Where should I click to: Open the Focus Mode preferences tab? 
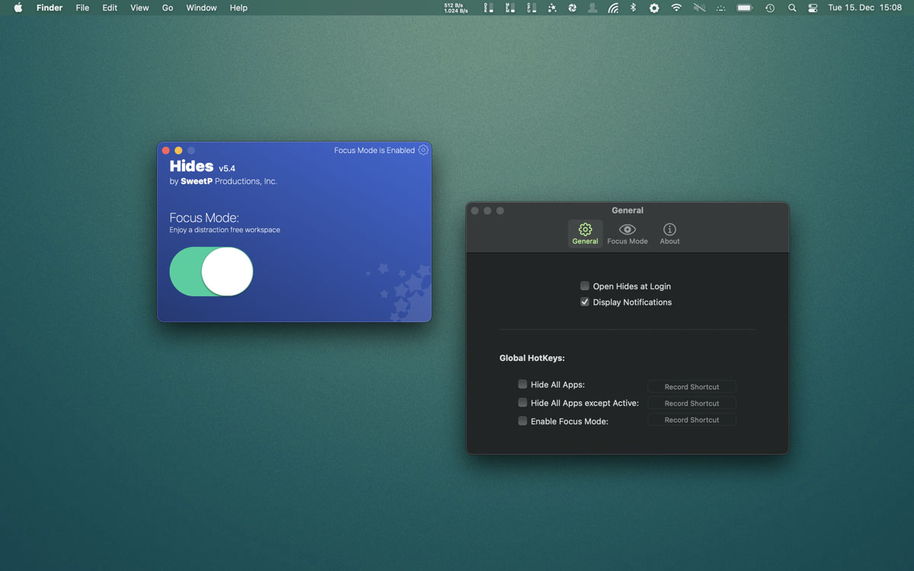coord(628,234)
